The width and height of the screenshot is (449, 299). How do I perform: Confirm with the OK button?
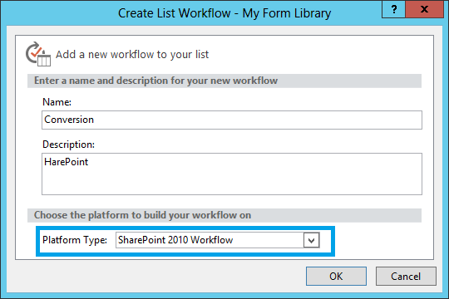coord(336,276)
